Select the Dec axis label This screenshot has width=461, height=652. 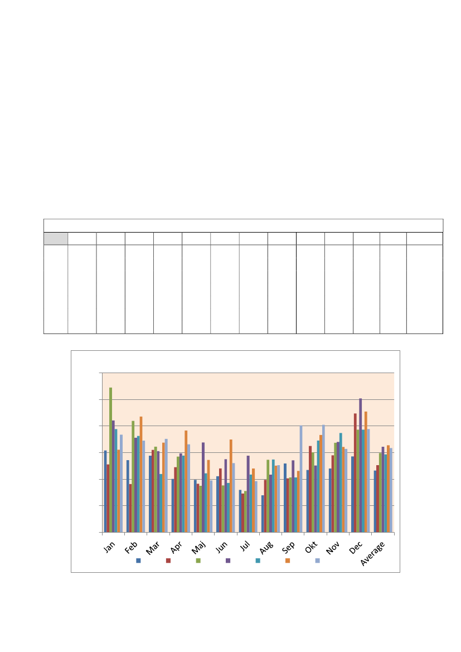pos(356,548)
